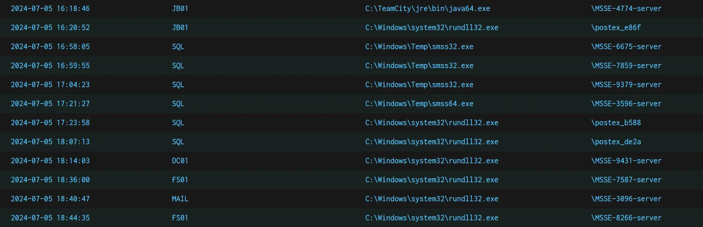Select the \MSSE-7587-server pipe name
This screenshot has width=703, height=227.
point(626,180)
